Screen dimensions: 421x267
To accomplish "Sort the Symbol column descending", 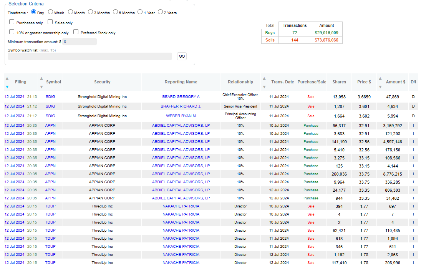I will click(x=41, y=87).
